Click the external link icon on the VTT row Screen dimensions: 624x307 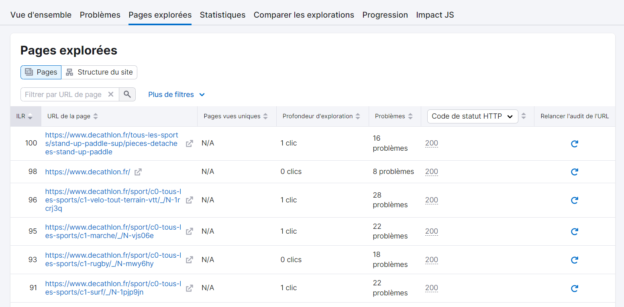click(x=189, y=200)
